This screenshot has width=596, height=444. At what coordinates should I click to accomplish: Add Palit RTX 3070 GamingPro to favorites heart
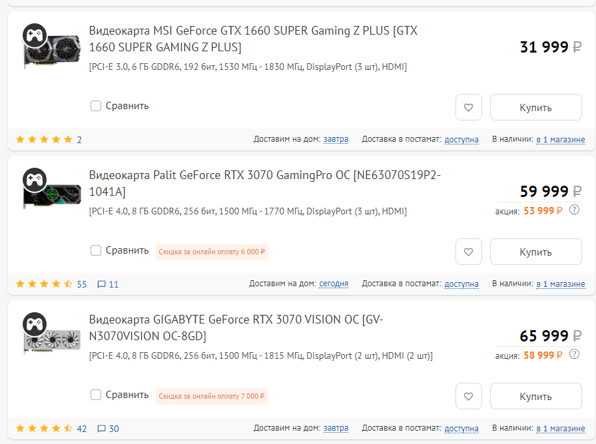click(469, 252)
